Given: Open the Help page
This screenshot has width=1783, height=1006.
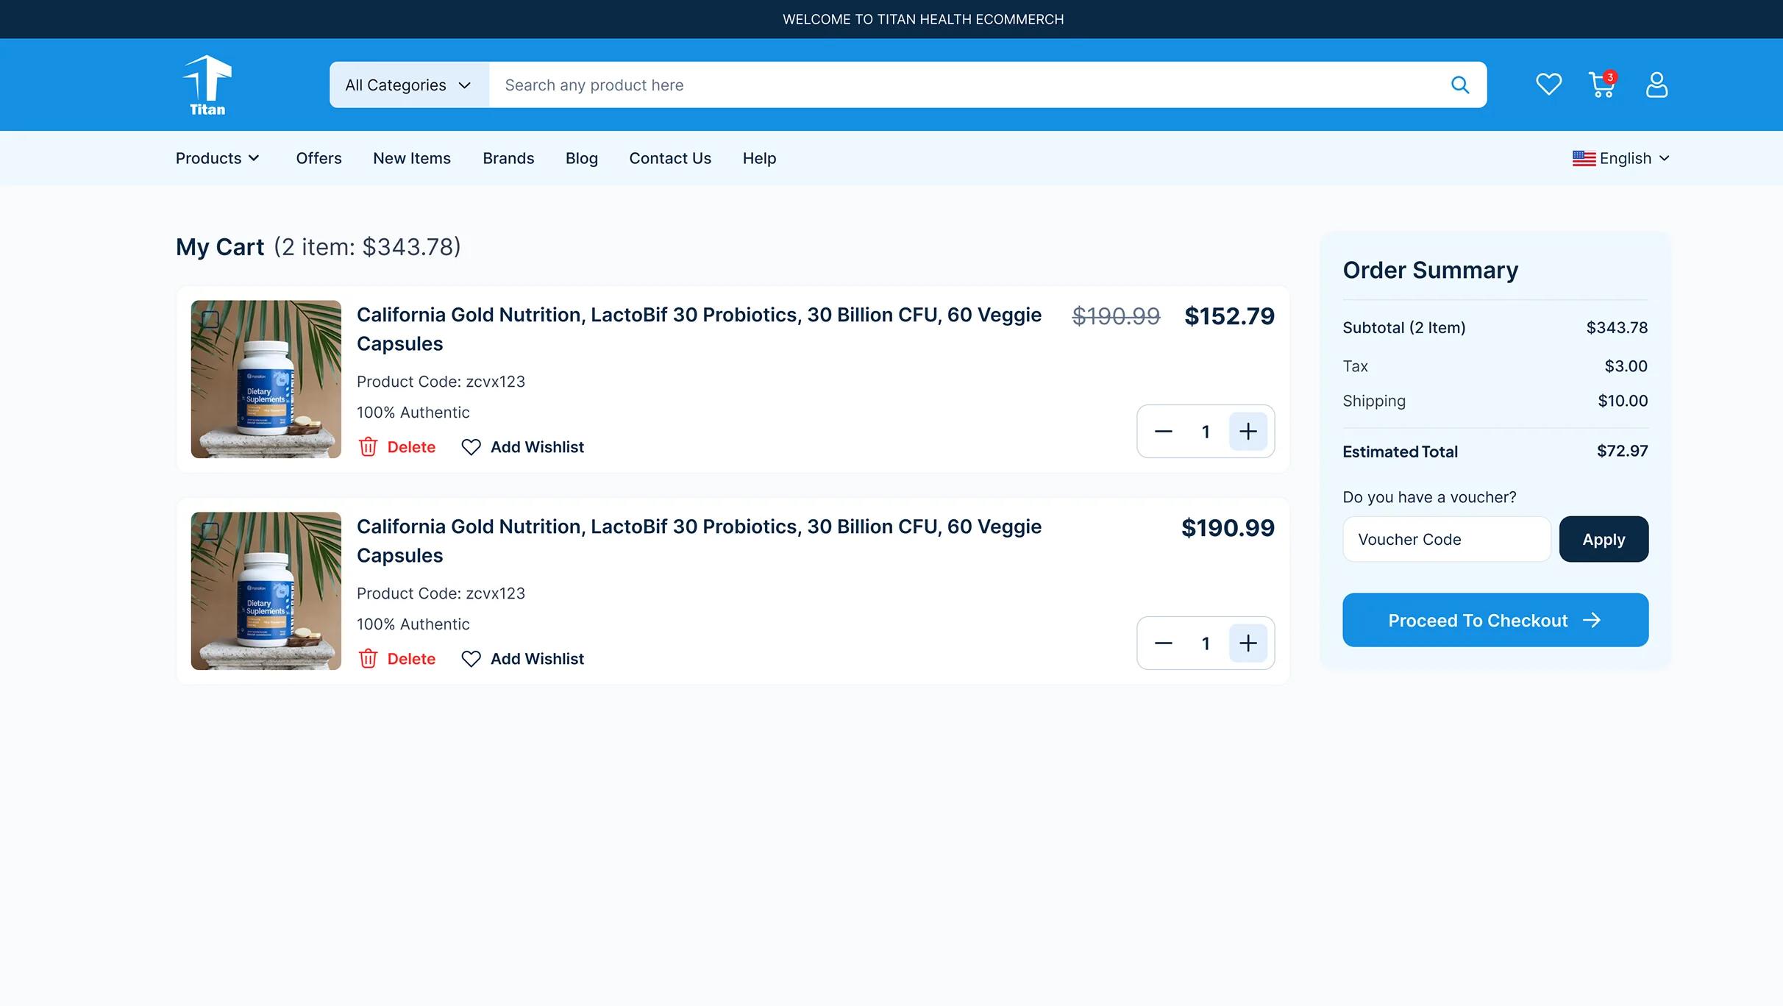Looking at the screenshot, I should tap(759, 159).
